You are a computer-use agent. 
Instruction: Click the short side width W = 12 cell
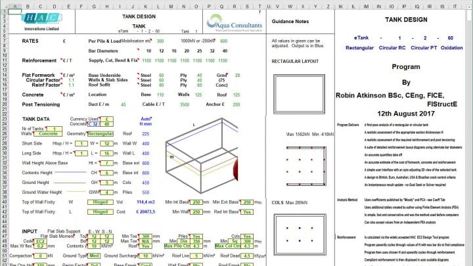[107, 144]
